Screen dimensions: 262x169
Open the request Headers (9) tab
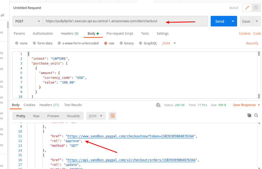70,34
